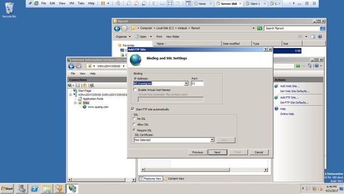Select the No SSL radio button
Image resolution: width=344 pixels, height=194 pixels.
(134, 119)
